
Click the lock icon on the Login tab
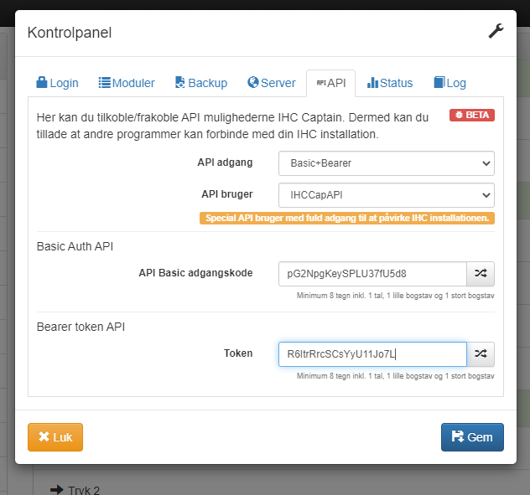[x=42, y=82]
